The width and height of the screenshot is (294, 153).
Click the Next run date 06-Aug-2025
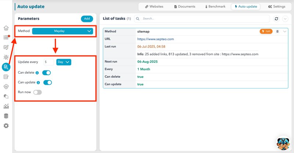(x=147, y=62)
